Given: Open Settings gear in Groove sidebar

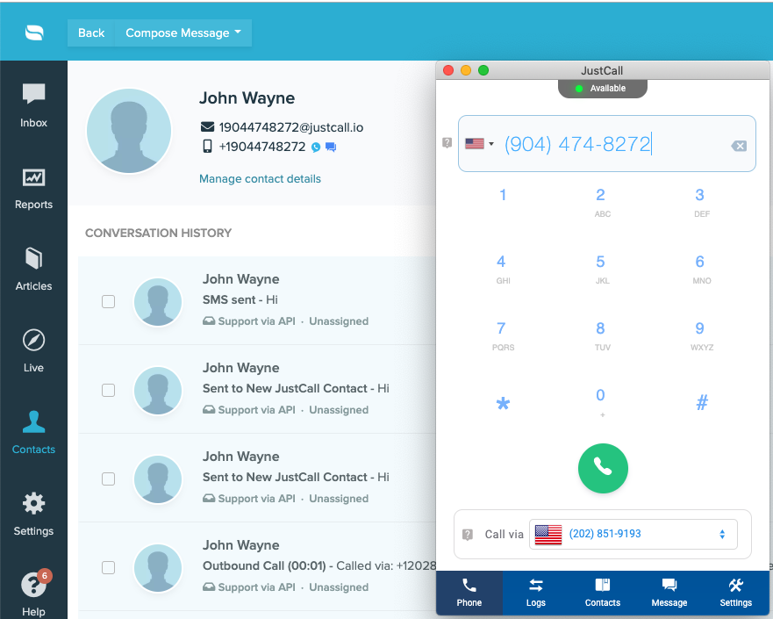Looking at the screenshot, I should (33, 515).
